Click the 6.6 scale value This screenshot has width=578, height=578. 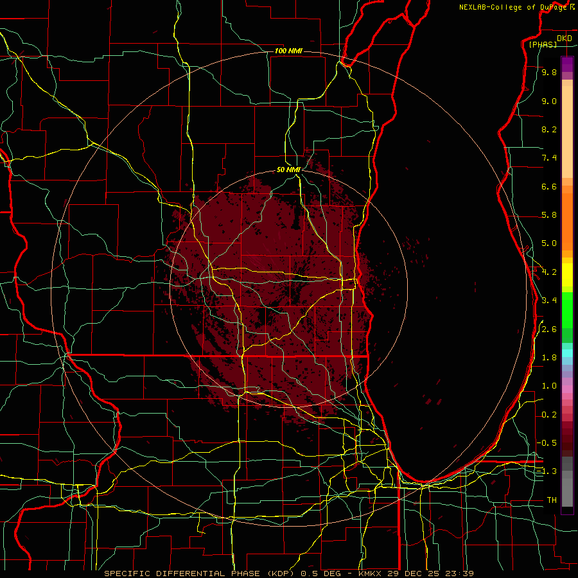(549, 186)
